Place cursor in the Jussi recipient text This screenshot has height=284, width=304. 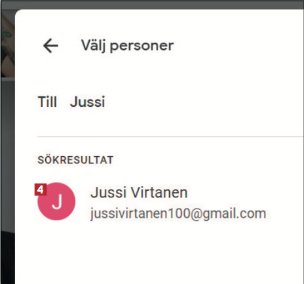[x=88, y=102]
